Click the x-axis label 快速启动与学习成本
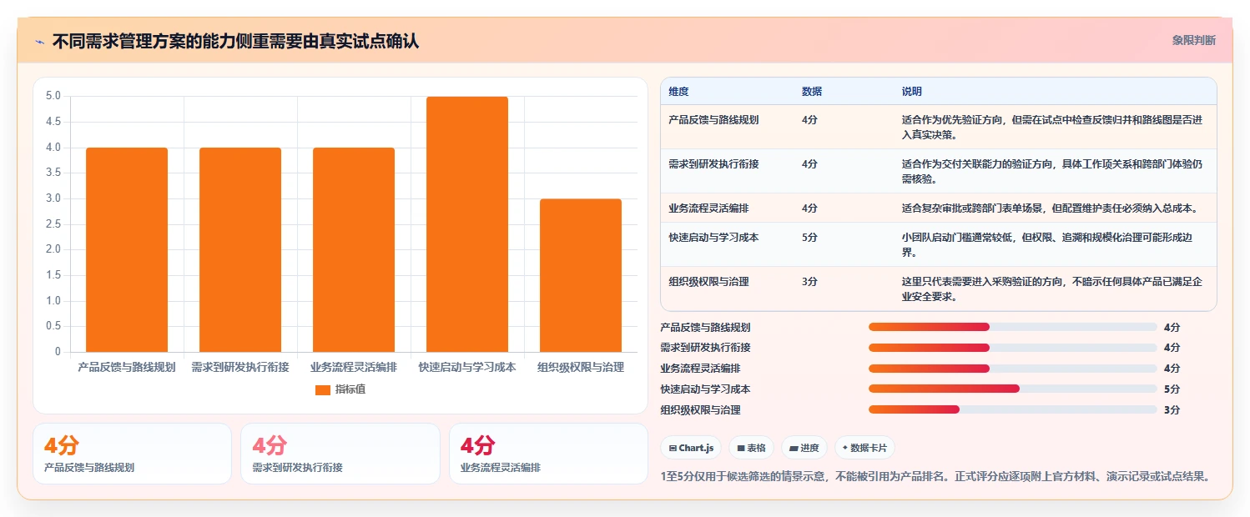Screen dimensions: 1250x517 point(467,367)
